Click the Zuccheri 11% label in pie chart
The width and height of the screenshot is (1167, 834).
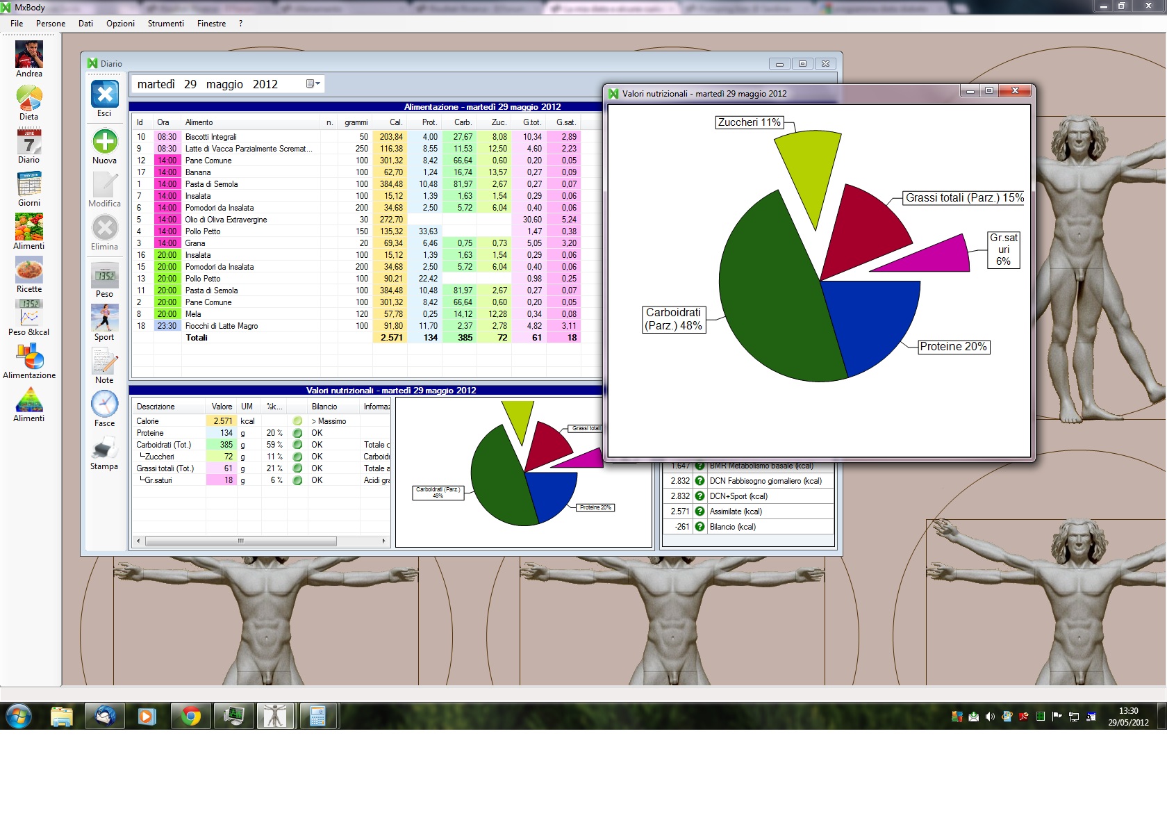point(750,122)
